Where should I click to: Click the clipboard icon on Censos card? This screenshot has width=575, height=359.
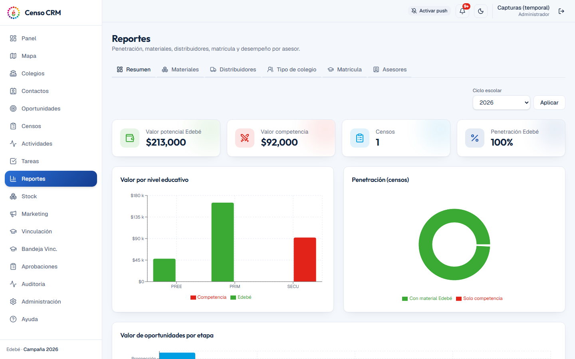pos(360,138)
